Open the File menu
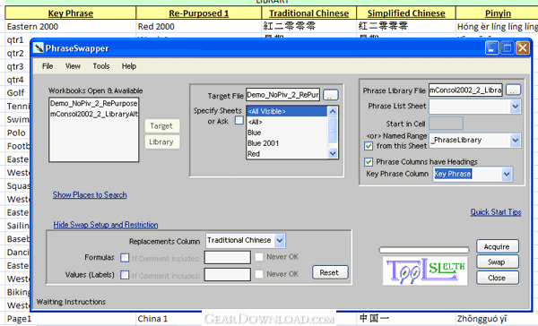Viewport: 538px width, 326px height. pos(48,66)
